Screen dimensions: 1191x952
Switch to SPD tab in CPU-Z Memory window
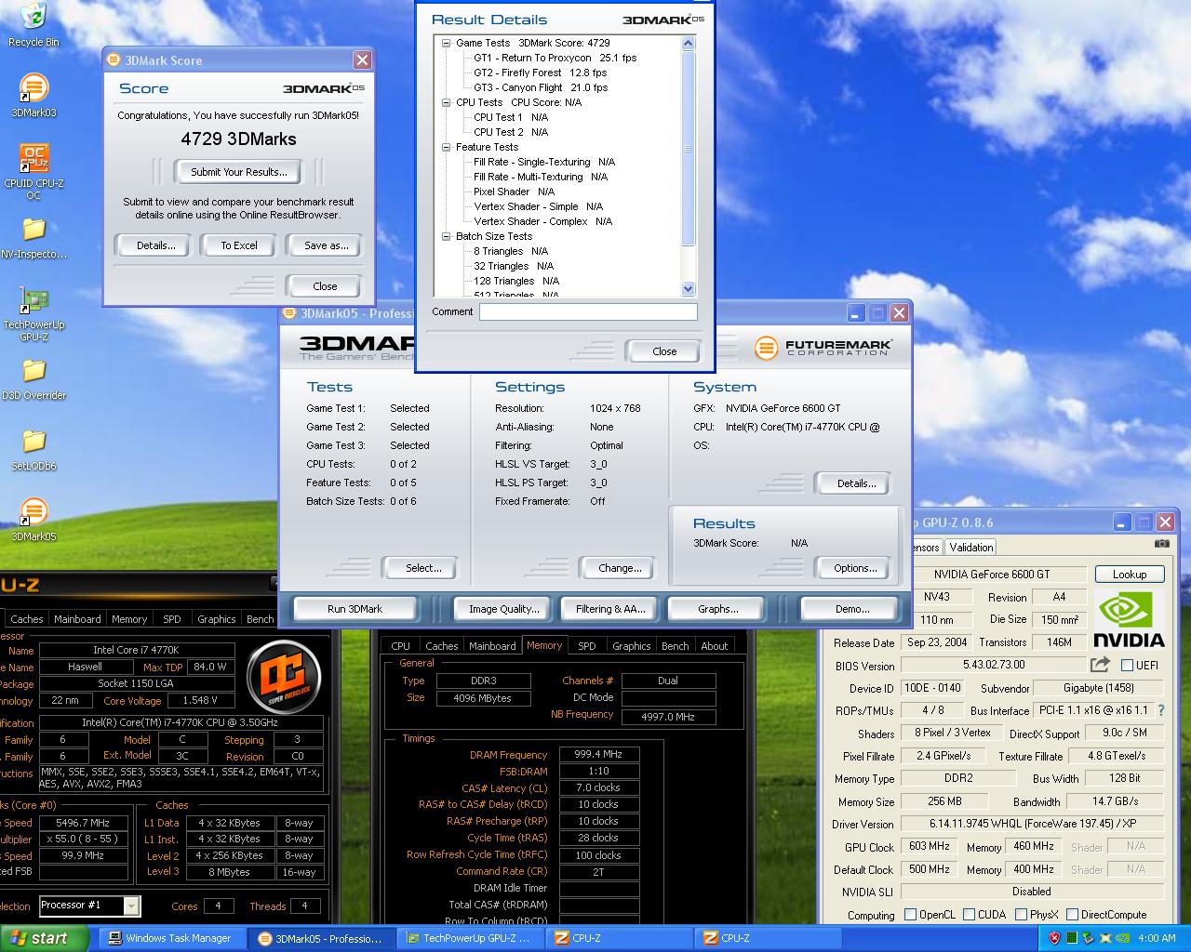[x=587, y=646]
